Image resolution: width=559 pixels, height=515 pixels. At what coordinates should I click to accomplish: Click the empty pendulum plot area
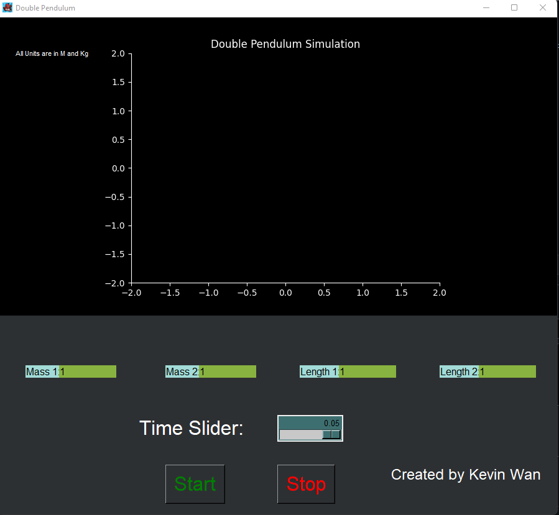coord(286,168)
